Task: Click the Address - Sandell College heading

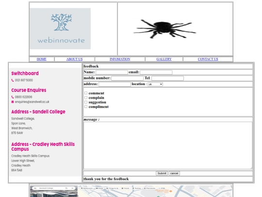Action: coord(38,112)
